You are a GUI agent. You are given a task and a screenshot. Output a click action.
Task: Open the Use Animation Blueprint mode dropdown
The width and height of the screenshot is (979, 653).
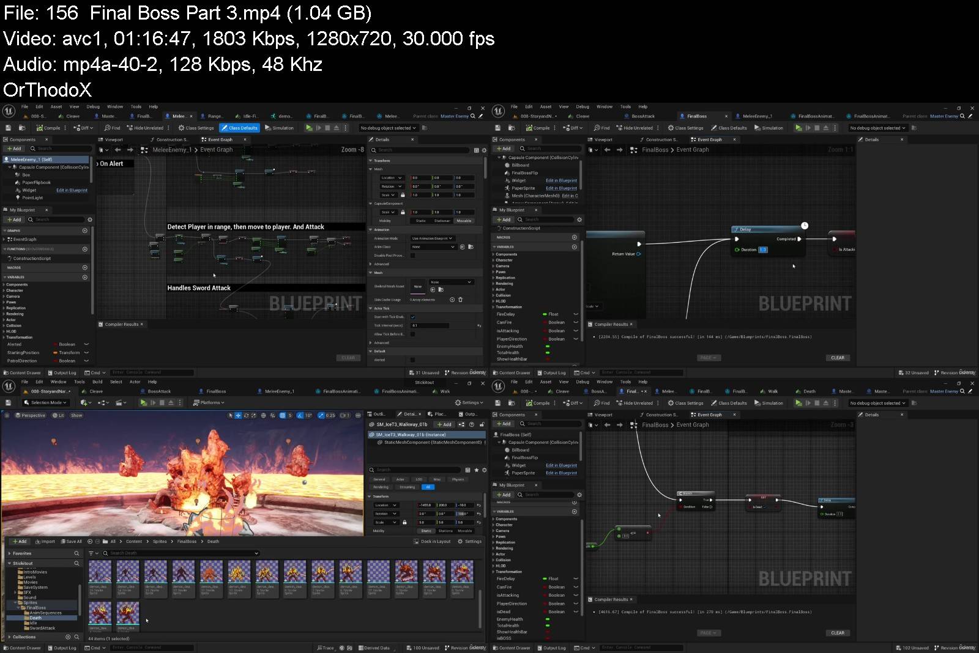click(432, 238)
